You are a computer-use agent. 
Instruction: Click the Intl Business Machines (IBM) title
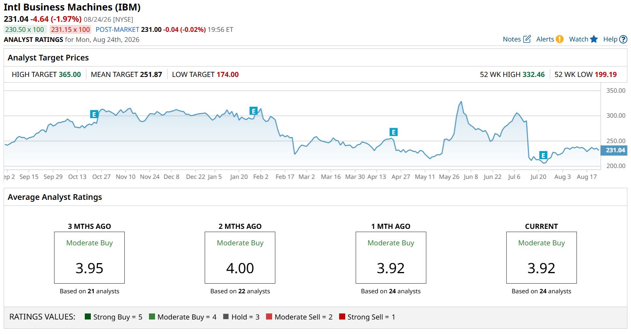tap(72, 7)
